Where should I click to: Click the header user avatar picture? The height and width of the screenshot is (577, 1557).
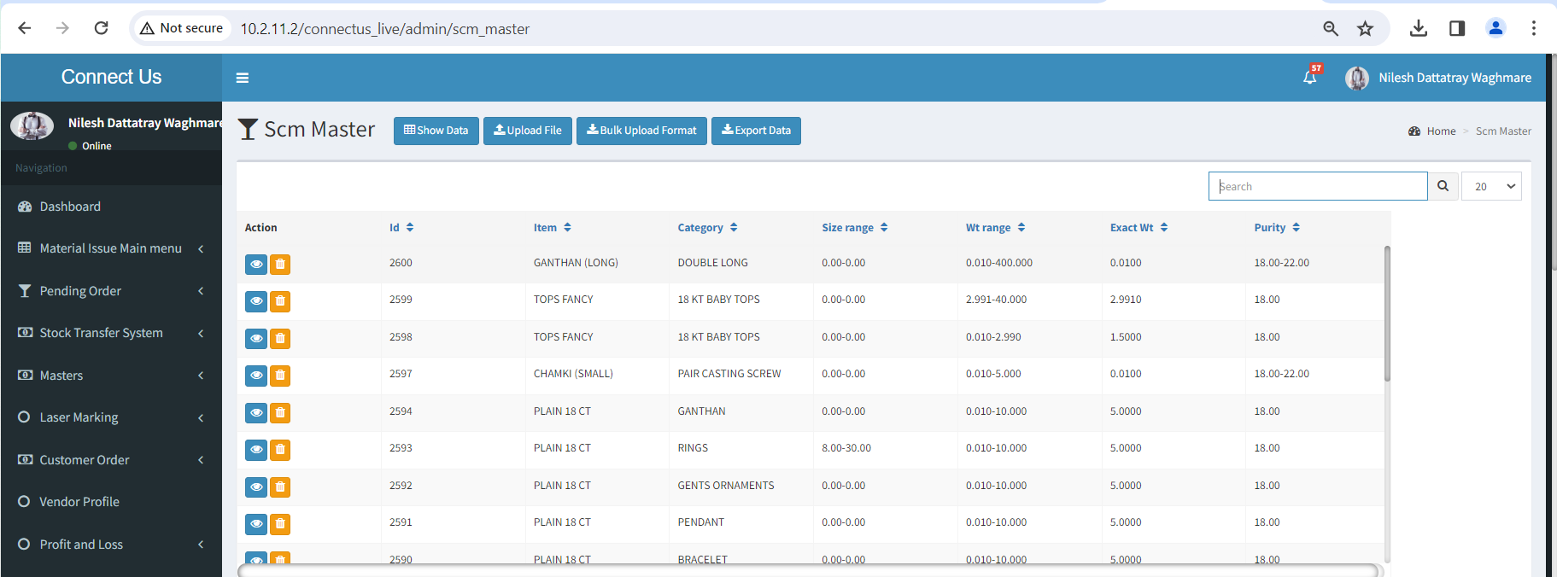pos(1356,78)
